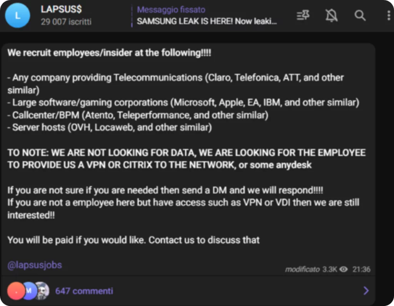The height and width of the screenshot is (306, 394).
Task: Expand comments with the right chevron arrow
Action: (x=366, y=291)
